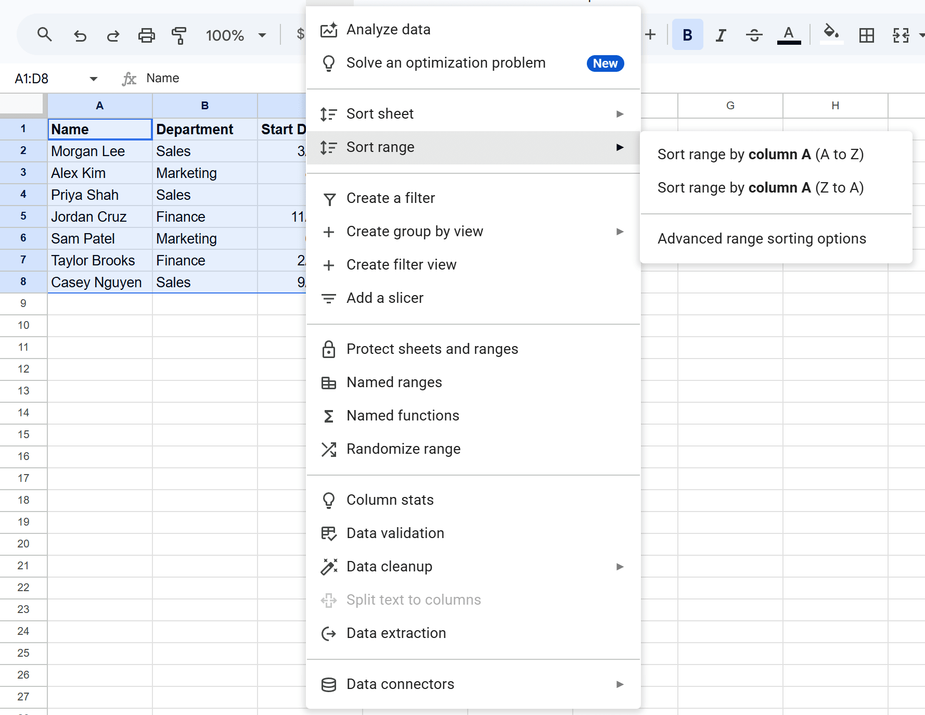
Task: Open Named functions
Action: [473, 416]
